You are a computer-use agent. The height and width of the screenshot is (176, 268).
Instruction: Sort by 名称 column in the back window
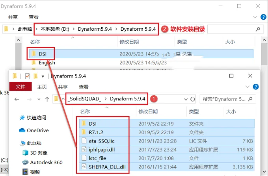click(35, 42)
